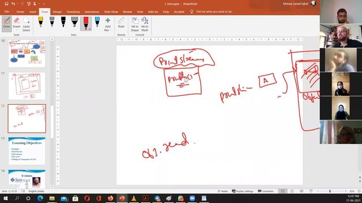Click Fit slide to window icon
The height and width of the screenshot is (203, 362).
359,191
